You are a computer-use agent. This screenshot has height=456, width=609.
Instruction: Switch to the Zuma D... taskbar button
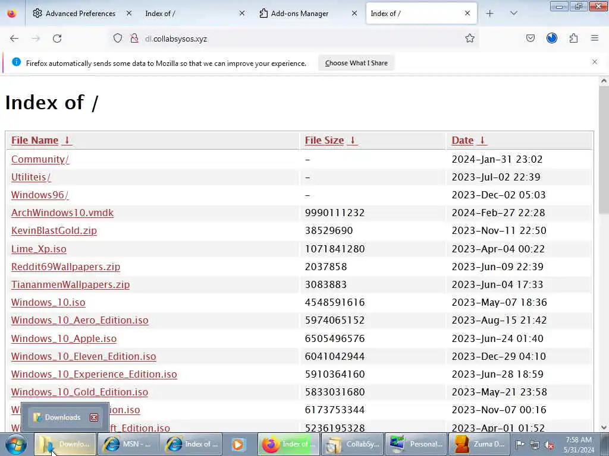click(x=479, y=444)
